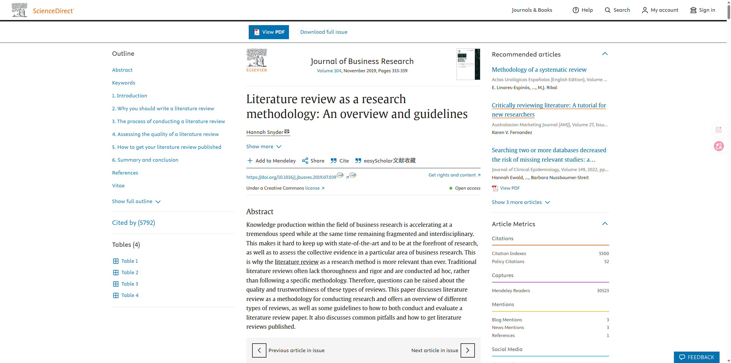Go to next article in issue

[467, 350]
